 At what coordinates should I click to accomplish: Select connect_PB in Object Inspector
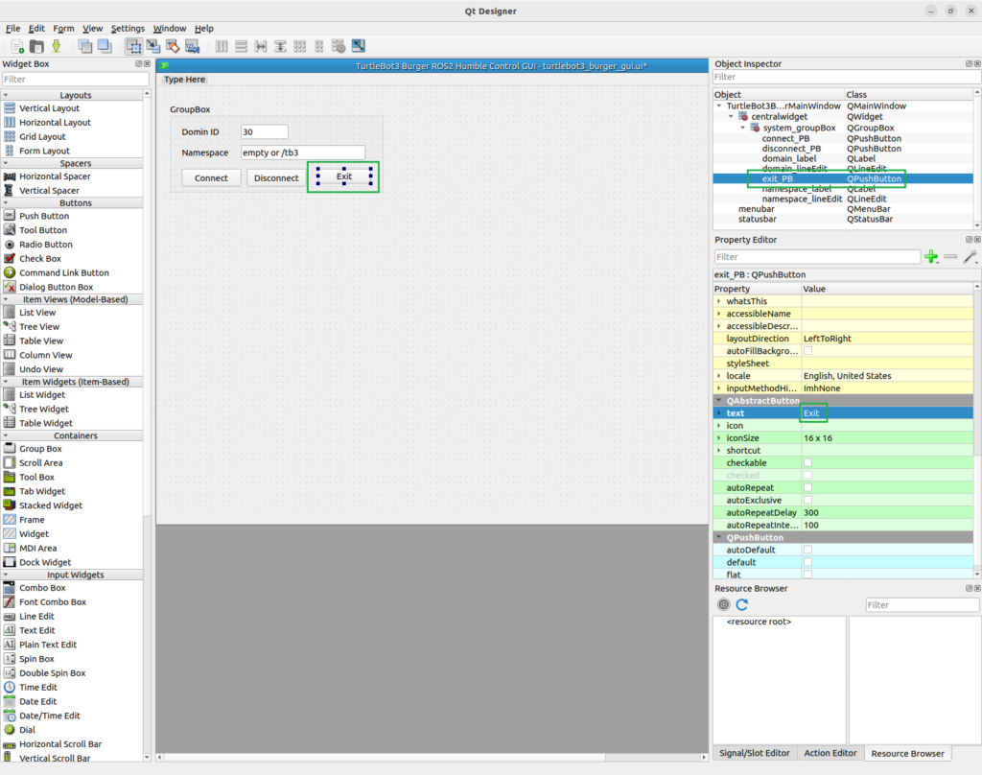[785, 138]
